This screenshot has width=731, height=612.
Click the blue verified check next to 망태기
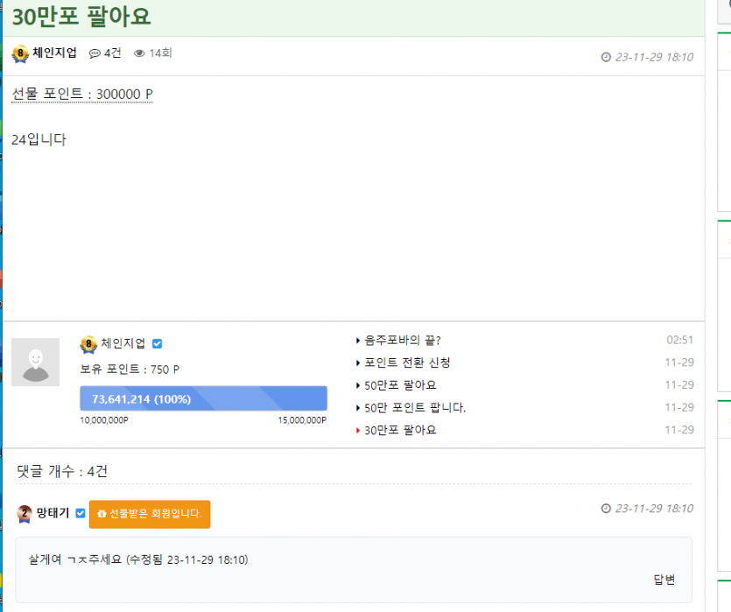(x=81, y=513)
